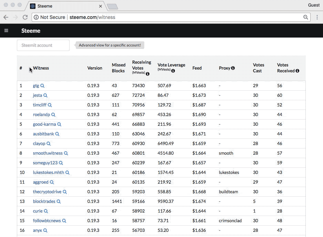Image resolution: width=323 pixels, height=237 pixels.
Task: Click the address bar search magnifier icon
Action: [305, 17]
